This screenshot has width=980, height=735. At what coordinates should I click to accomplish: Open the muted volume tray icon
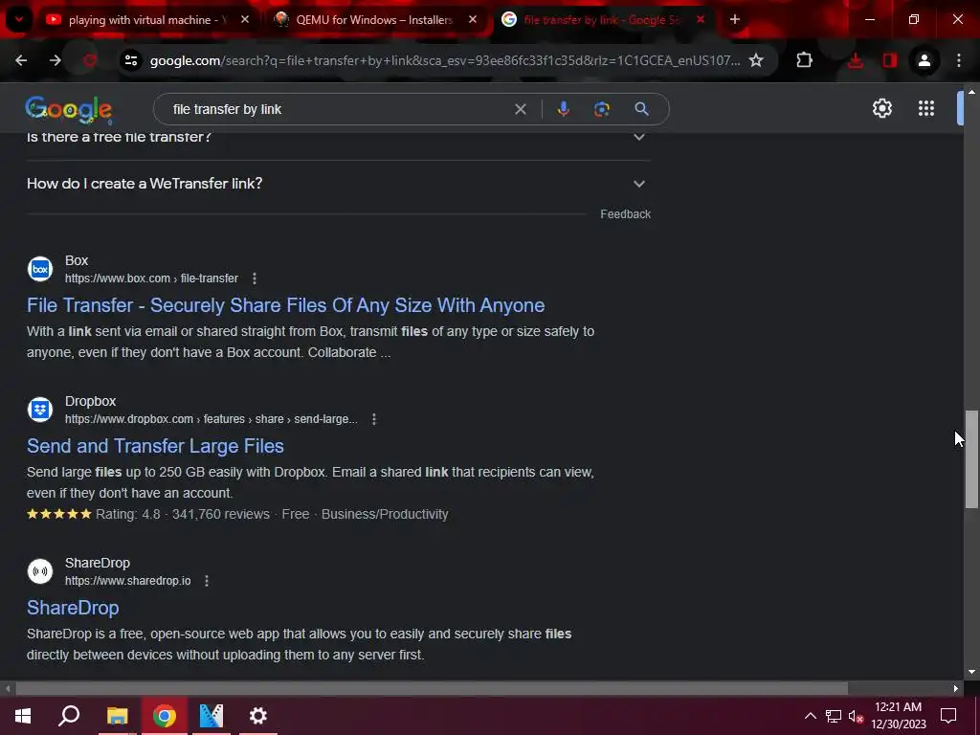[856, 716]
